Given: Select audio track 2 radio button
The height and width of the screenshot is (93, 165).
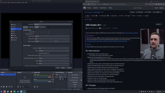Looking at the screenshot, I should (38, 32).
